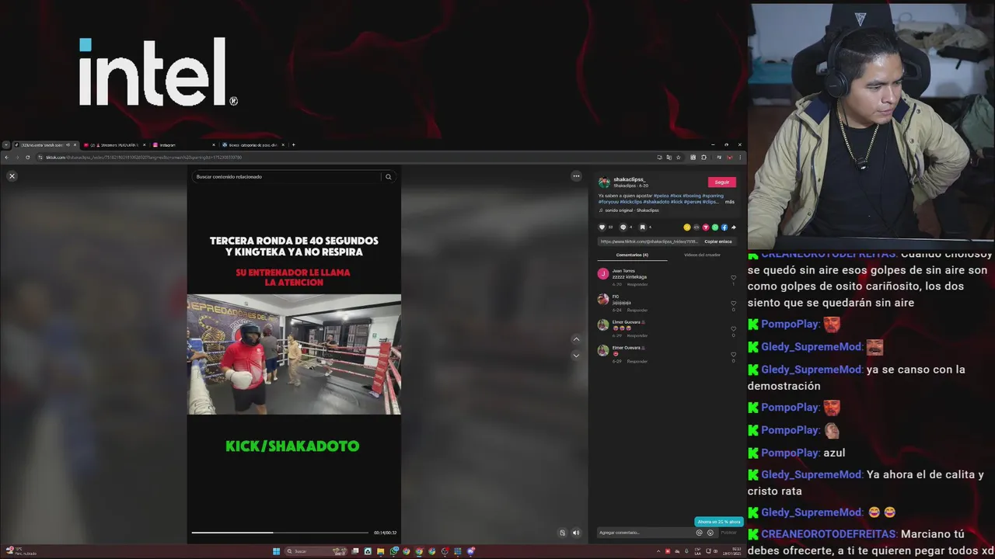Click the shakaclipss_ profile avatar
Image resolution: width=995 pixels, height=559 pixels.
point(604,182)
